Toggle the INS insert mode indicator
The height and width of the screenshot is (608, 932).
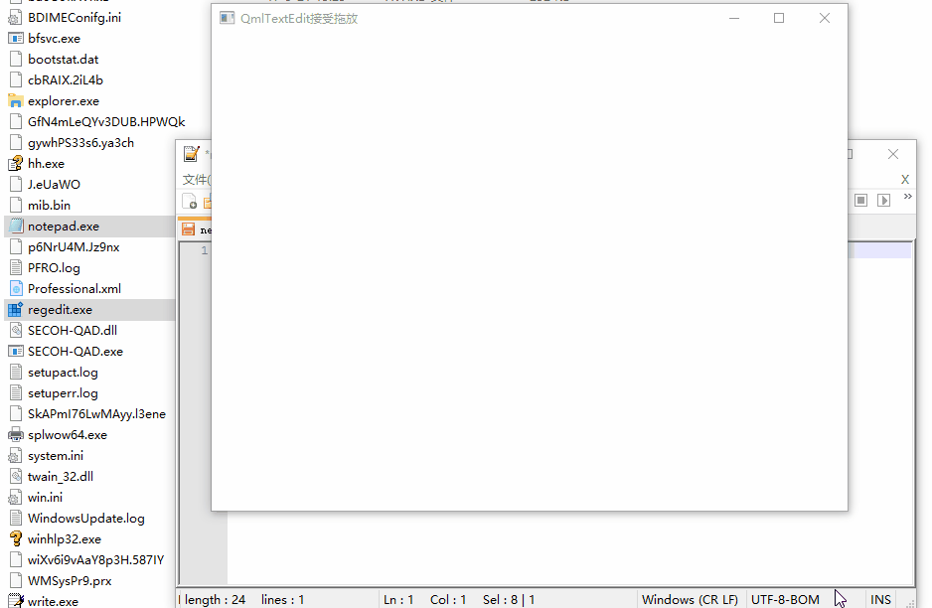point(880,599)
